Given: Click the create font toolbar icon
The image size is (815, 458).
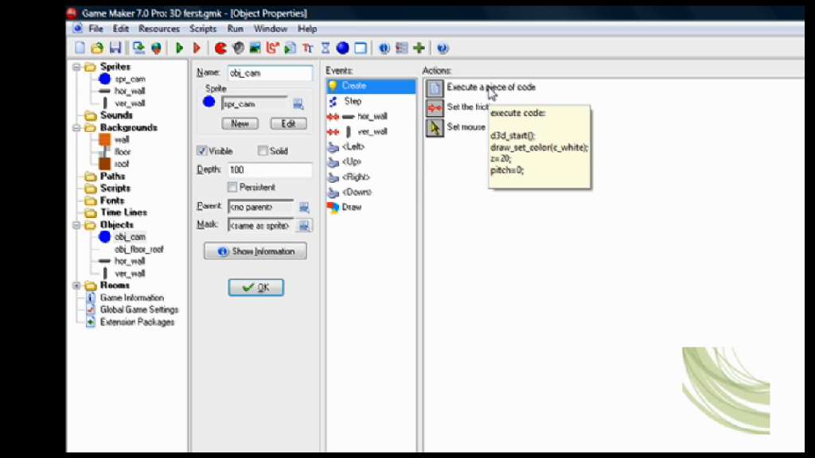Looking at the screenshot, I should pos(308,49).
